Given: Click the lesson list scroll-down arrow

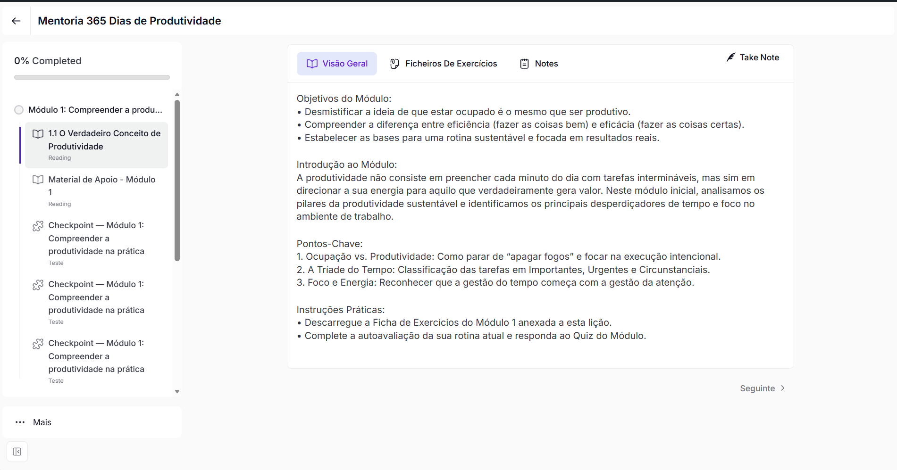Looking at the screenshot, I should pyautogui.click(x=177, y=391).
